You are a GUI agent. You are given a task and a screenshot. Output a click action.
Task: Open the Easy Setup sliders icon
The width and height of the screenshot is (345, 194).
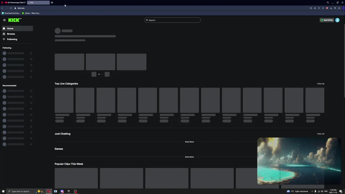coord(335,8)
